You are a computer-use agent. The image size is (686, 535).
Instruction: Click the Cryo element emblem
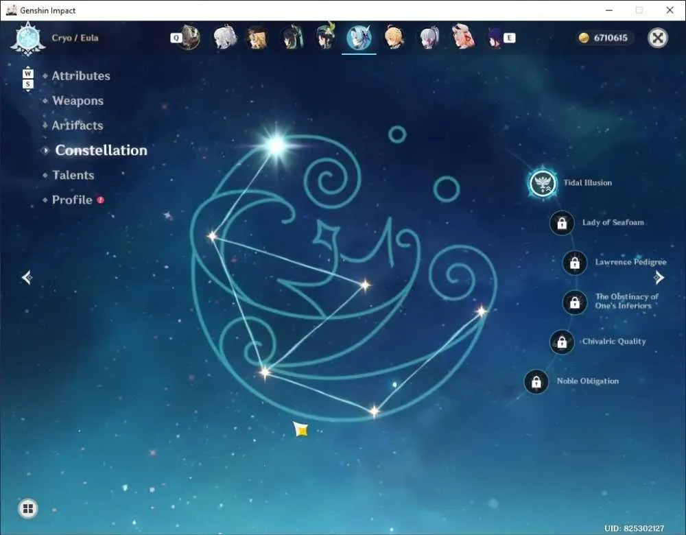tap(28, 38)
